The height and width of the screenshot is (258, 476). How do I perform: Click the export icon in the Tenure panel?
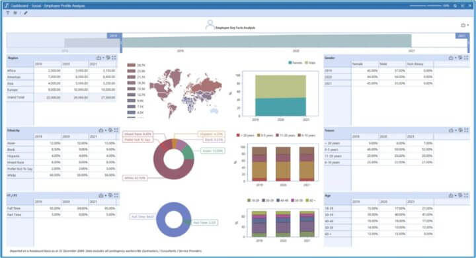[451, 130]
